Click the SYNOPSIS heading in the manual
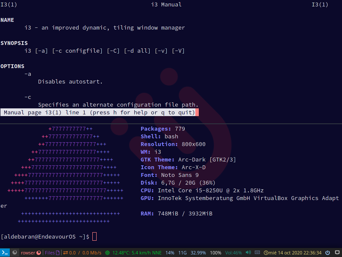342x257 pixels. (x=14, y=43)
